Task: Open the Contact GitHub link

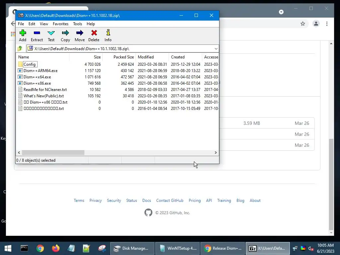Action: pos(170,201)
